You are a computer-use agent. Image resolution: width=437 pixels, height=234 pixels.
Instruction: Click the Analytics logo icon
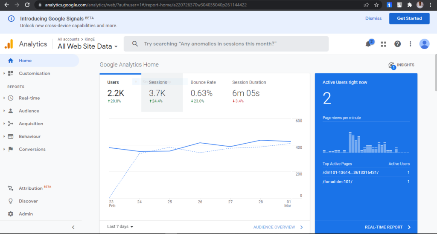pyautogui.click(x=9, y=44)
